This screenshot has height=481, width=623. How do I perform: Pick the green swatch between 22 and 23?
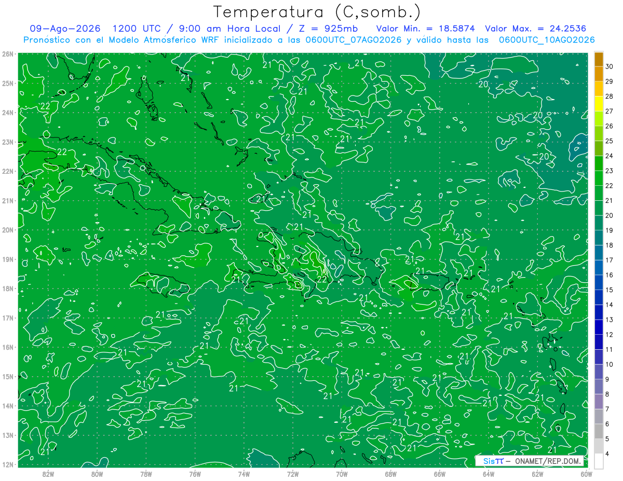[x=599, y=178]
